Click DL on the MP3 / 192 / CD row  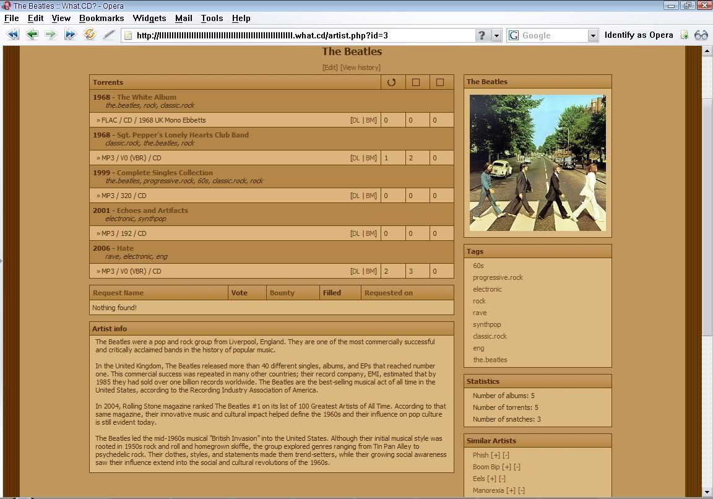[355, 233]
